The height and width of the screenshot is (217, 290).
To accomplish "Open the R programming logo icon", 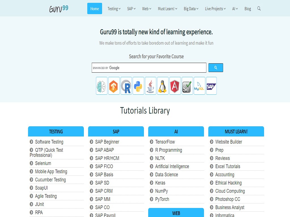I will pyautogui.click(x=126, y=86).
